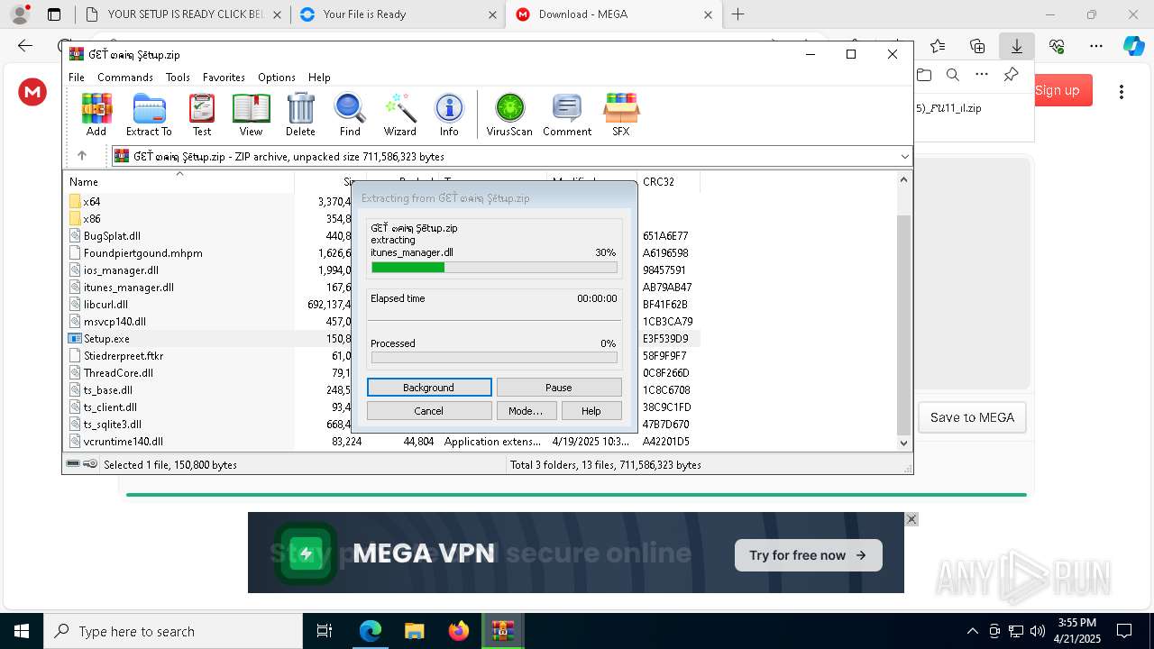
Task: Open the Windows Start menu
Action: [21, 631]
